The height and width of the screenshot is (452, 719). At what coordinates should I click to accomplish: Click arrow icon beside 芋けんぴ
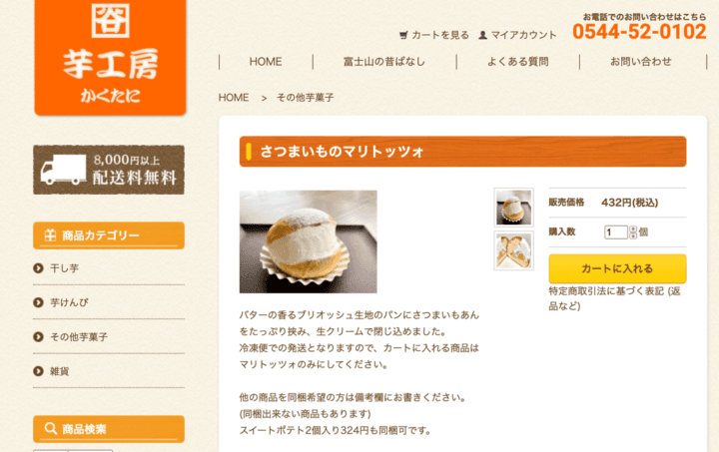(39, 302)
